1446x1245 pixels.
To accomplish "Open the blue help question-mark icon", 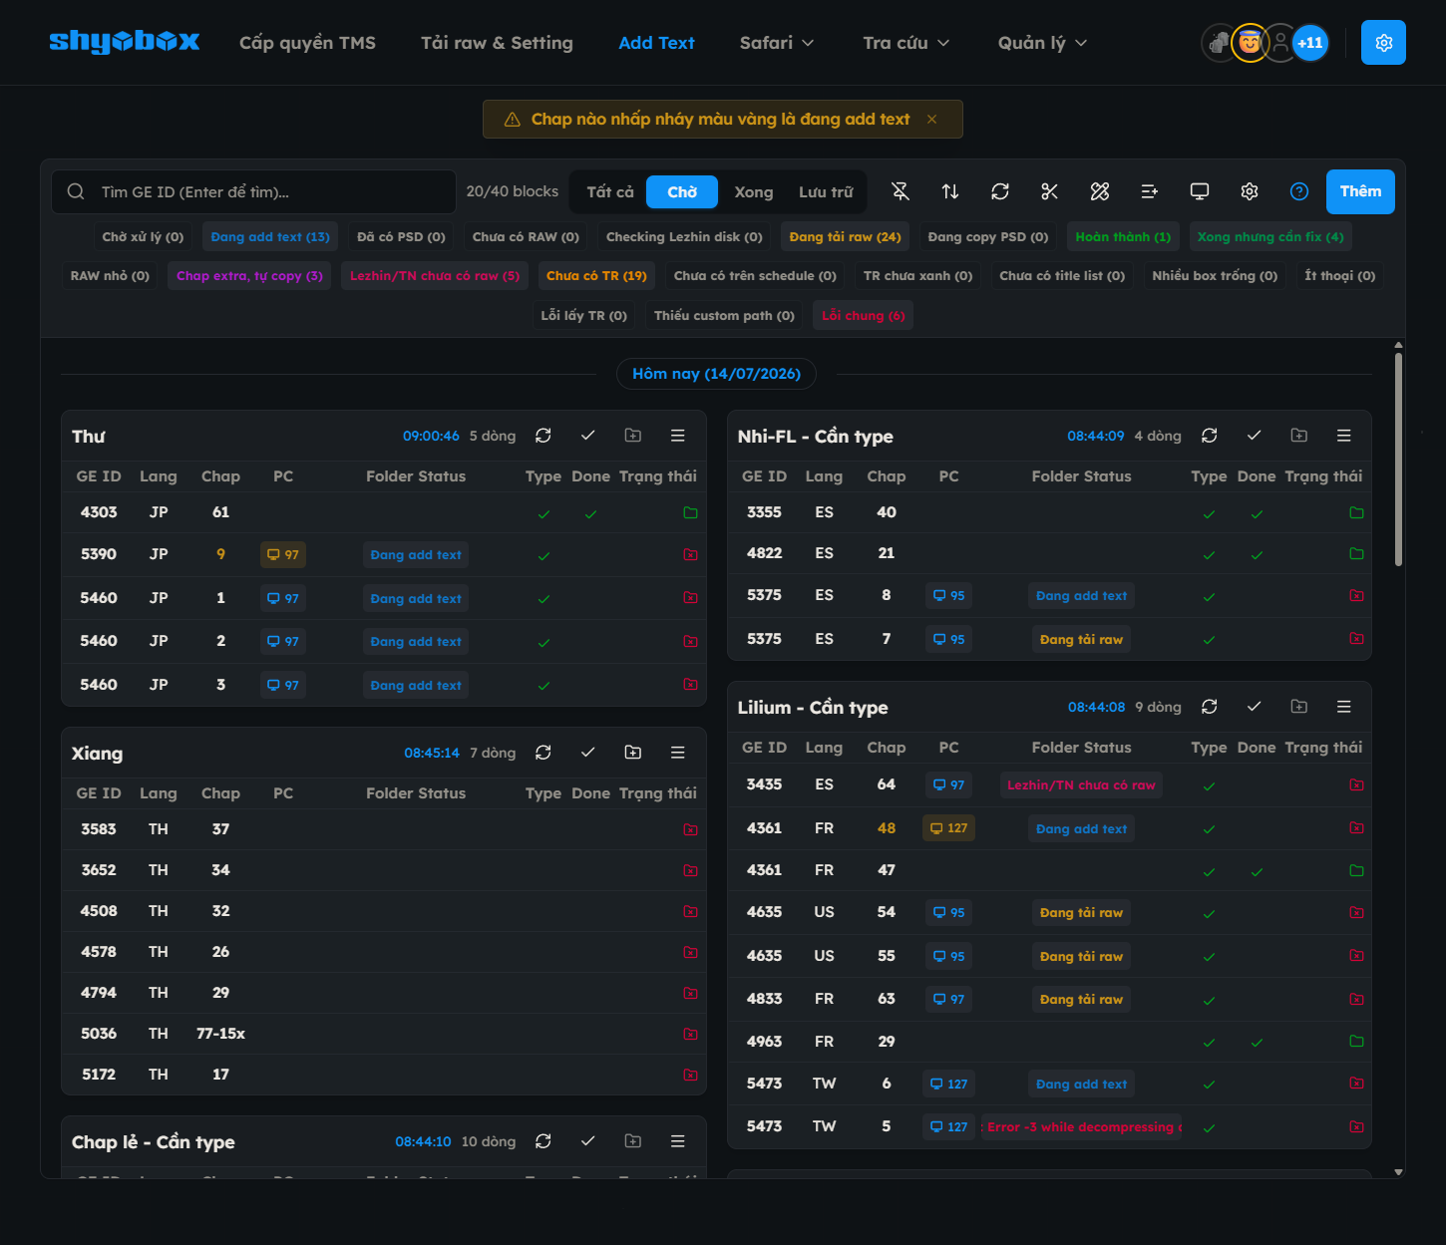I will click(x=1299, y=191).
